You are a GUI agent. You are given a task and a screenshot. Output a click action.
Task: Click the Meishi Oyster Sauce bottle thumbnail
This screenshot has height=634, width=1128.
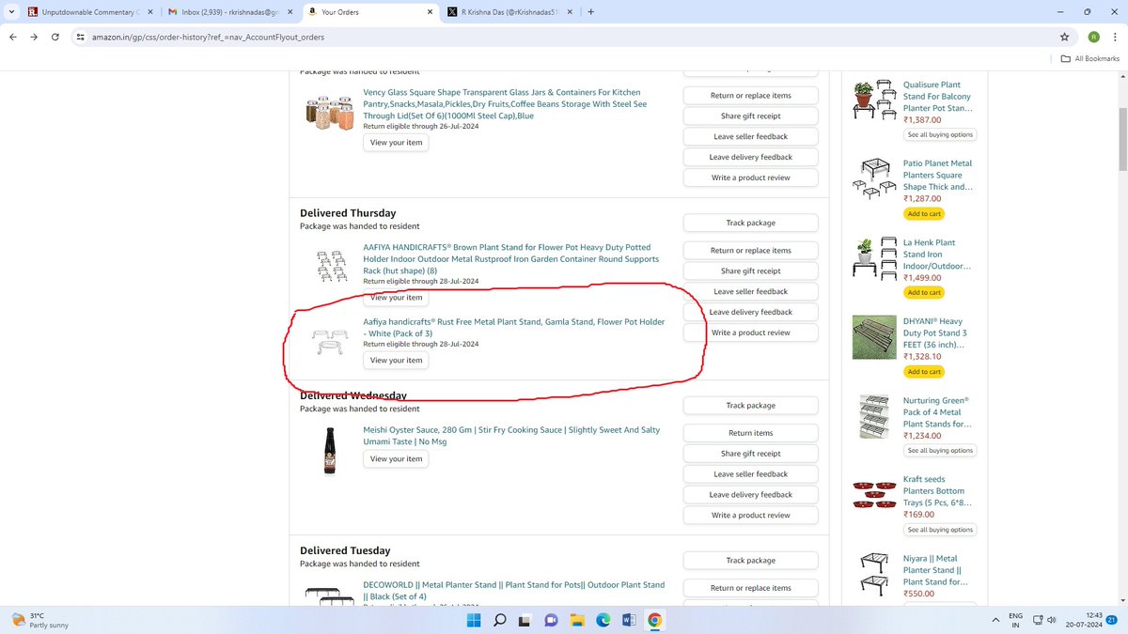click(330, 451)
